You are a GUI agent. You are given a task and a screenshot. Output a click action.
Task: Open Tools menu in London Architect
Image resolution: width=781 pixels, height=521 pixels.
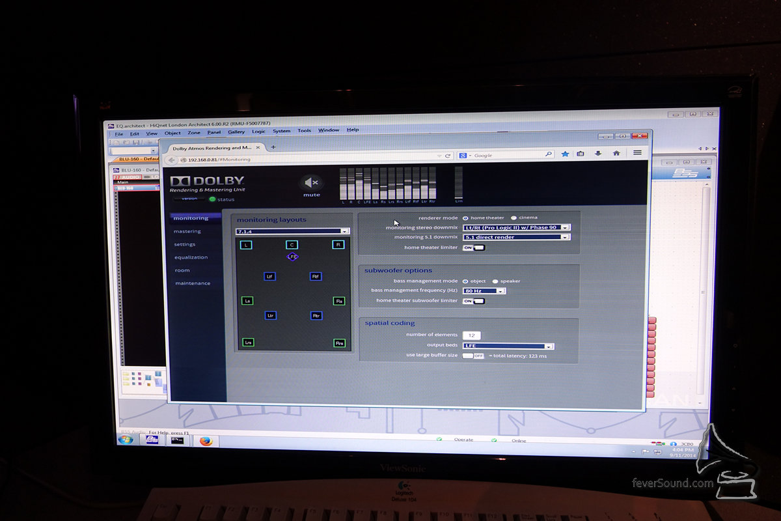[305, 131]
